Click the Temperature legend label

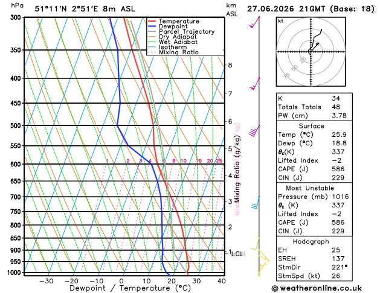tap(179, 21)
